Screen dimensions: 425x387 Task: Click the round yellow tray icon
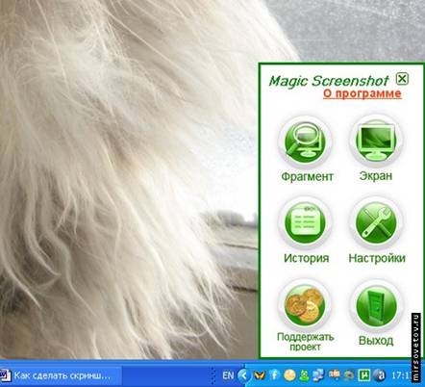tap(289, 375)
